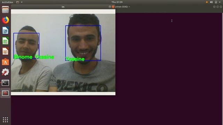This screenshot has height=125, width=223.
Task: Minimize the im window
Action: point(110,7)
